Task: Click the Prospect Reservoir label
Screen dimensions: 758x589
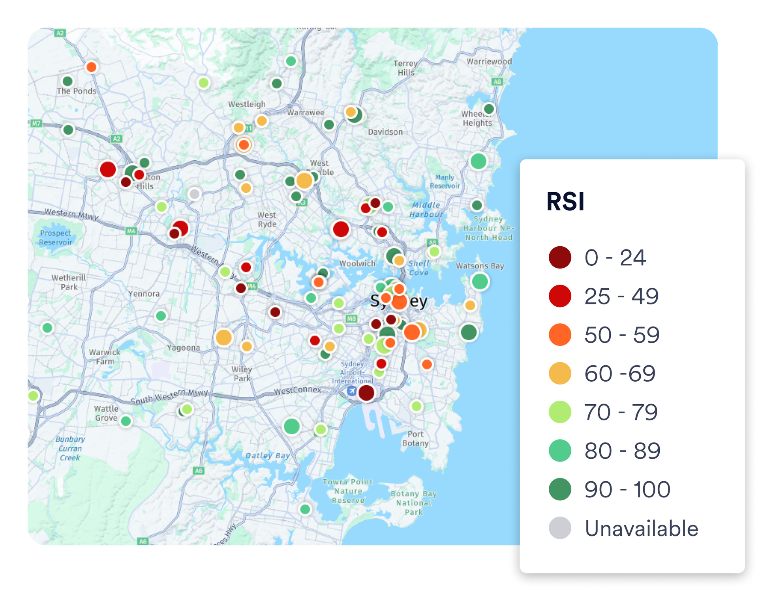Action: click(x=56, y=237)
